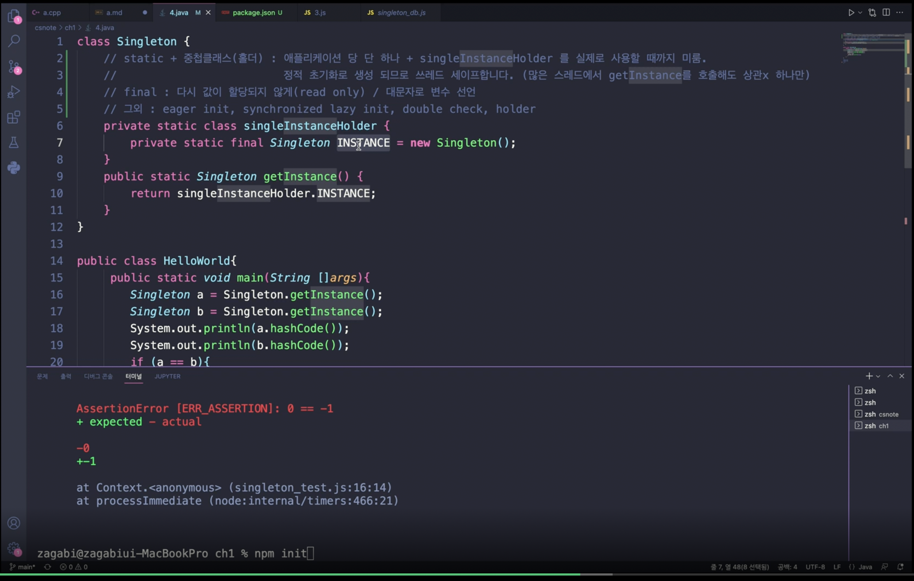Image resolution: width=914 pixels, height=581 pixels.
Task: Open the 문제 (Problems) panel tab
Action: click(x=42, y=376)
